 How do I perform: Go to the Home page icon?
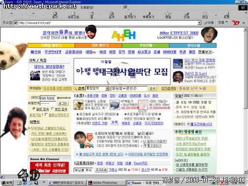92,15
